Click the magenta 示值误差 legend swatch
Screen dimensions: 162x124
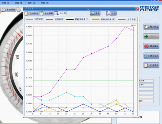pyautogui.click(x=49, y=19)
